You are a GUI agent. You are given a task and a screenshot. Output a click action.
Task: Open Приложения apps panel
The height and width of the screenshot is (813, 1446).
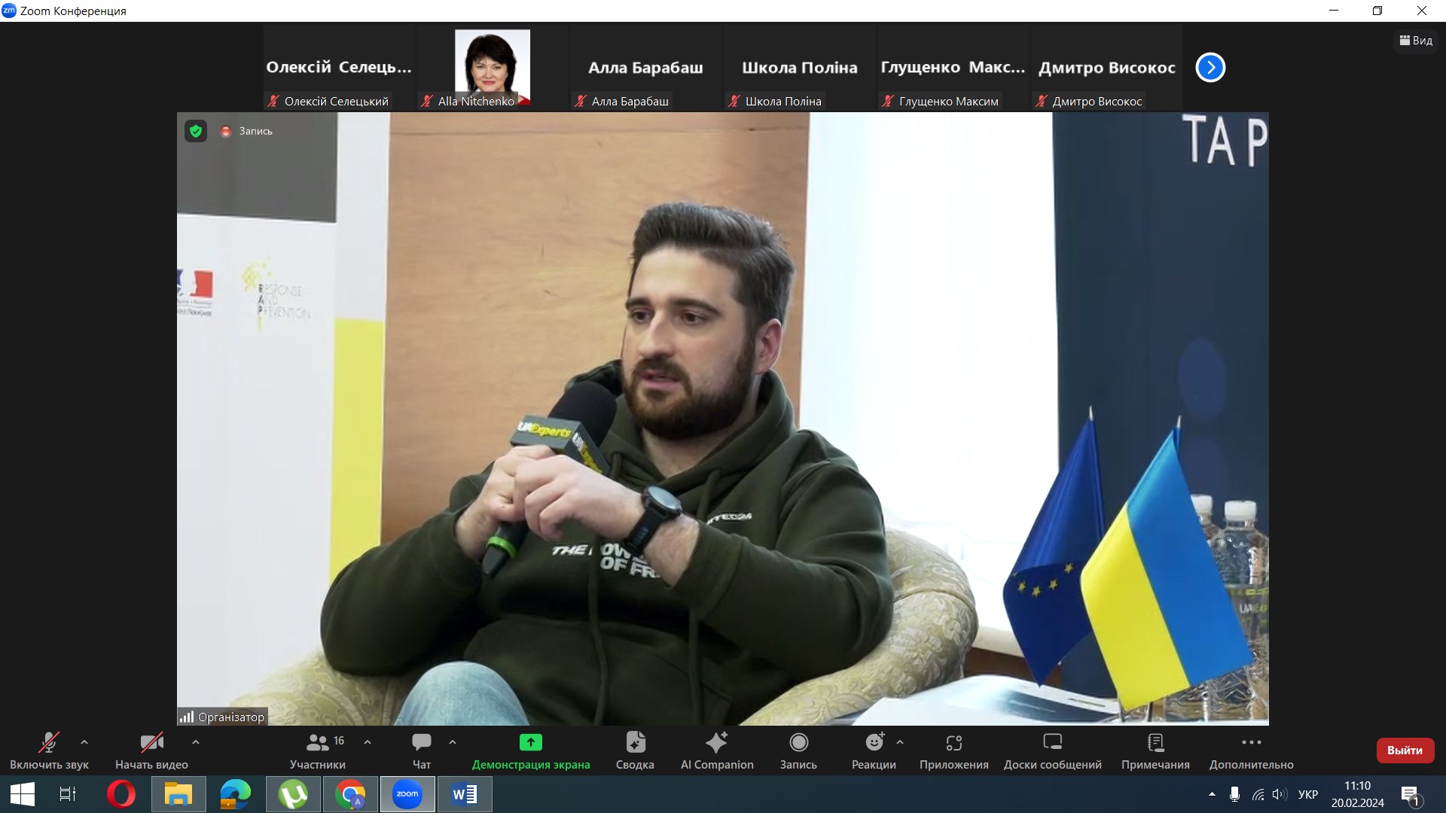(x=953, y=751)
